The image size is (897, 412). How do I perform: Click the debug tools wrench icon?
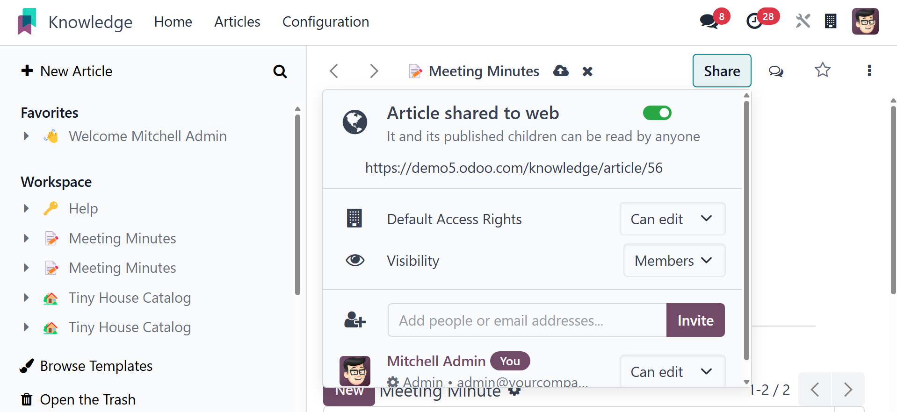coord(803,21)
